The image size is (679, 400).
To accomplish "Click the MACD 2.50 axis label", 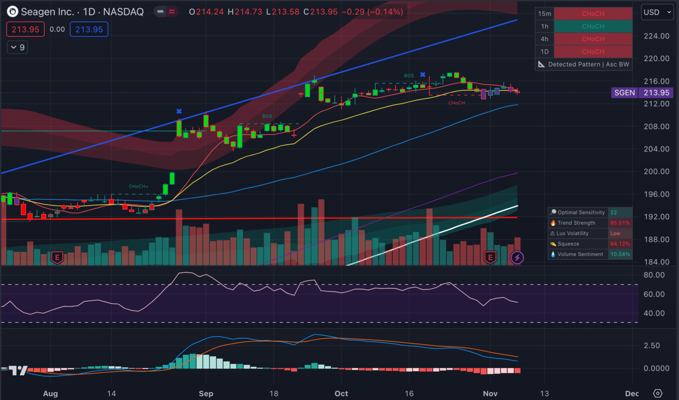I will coord(652,345).
